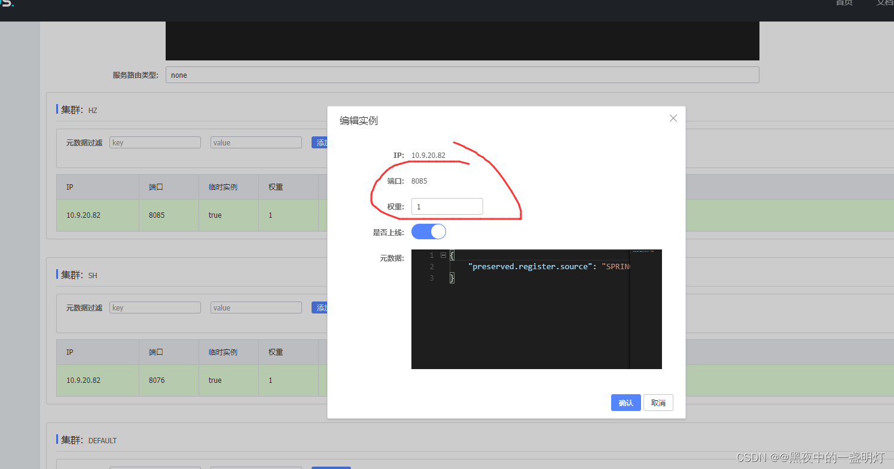Click the 集群 SH heading
The image size is (894, 469).
(79, 275)
